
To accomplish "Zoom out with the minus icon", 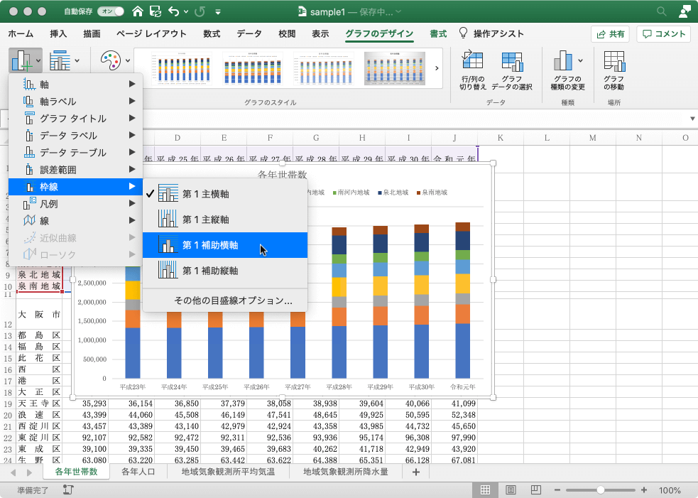I will point(557,490).
